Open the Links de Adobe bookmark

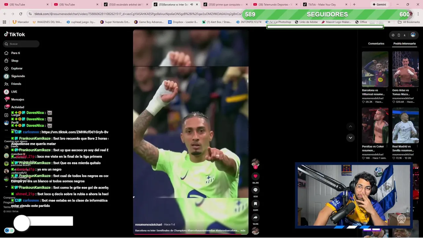click(306, 22)
